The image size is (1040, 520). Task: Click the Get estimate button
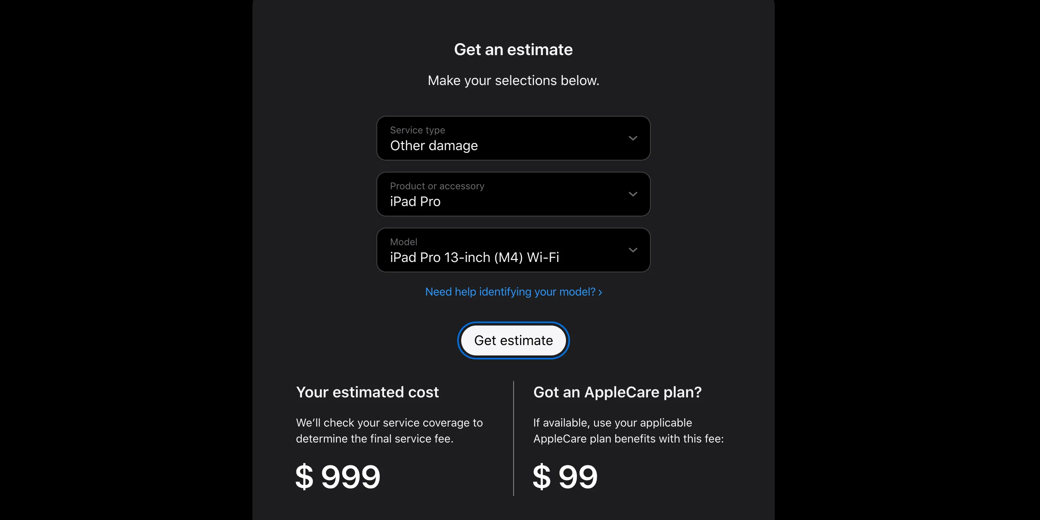point(513,341)
